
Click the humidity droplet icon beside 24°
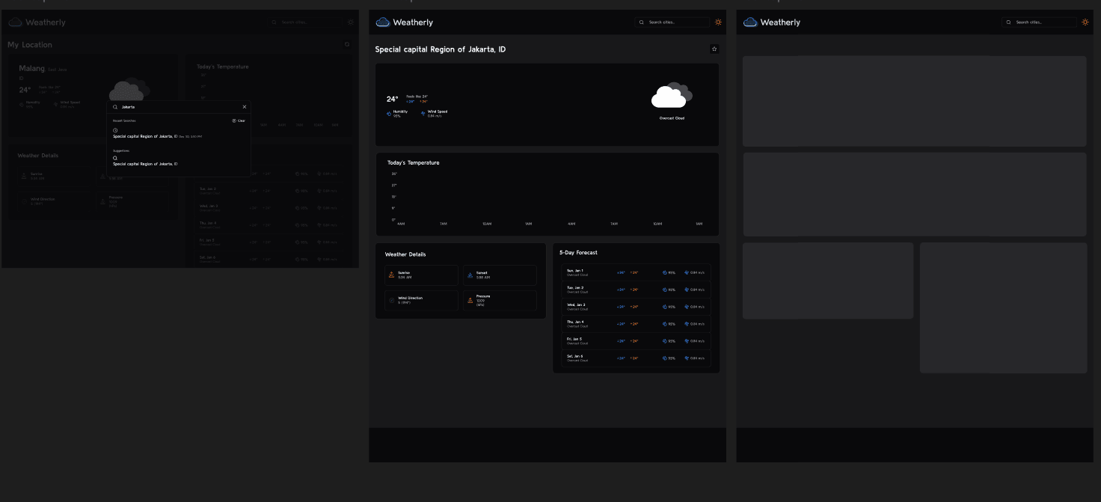pyautogui.click(x=388, y=113)
